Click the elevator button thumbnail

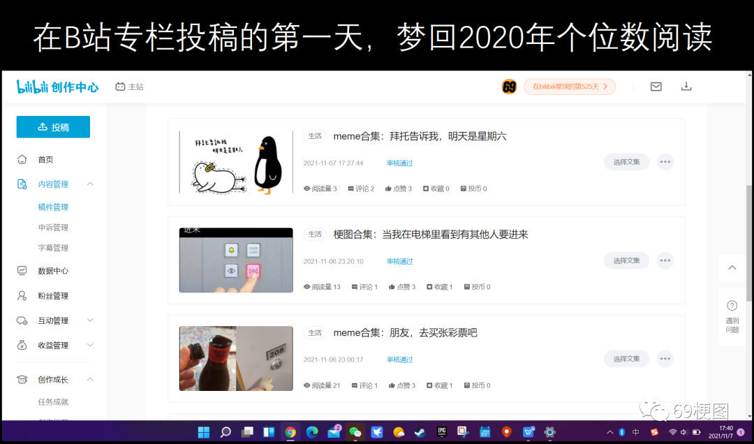[x=236, y=260]
